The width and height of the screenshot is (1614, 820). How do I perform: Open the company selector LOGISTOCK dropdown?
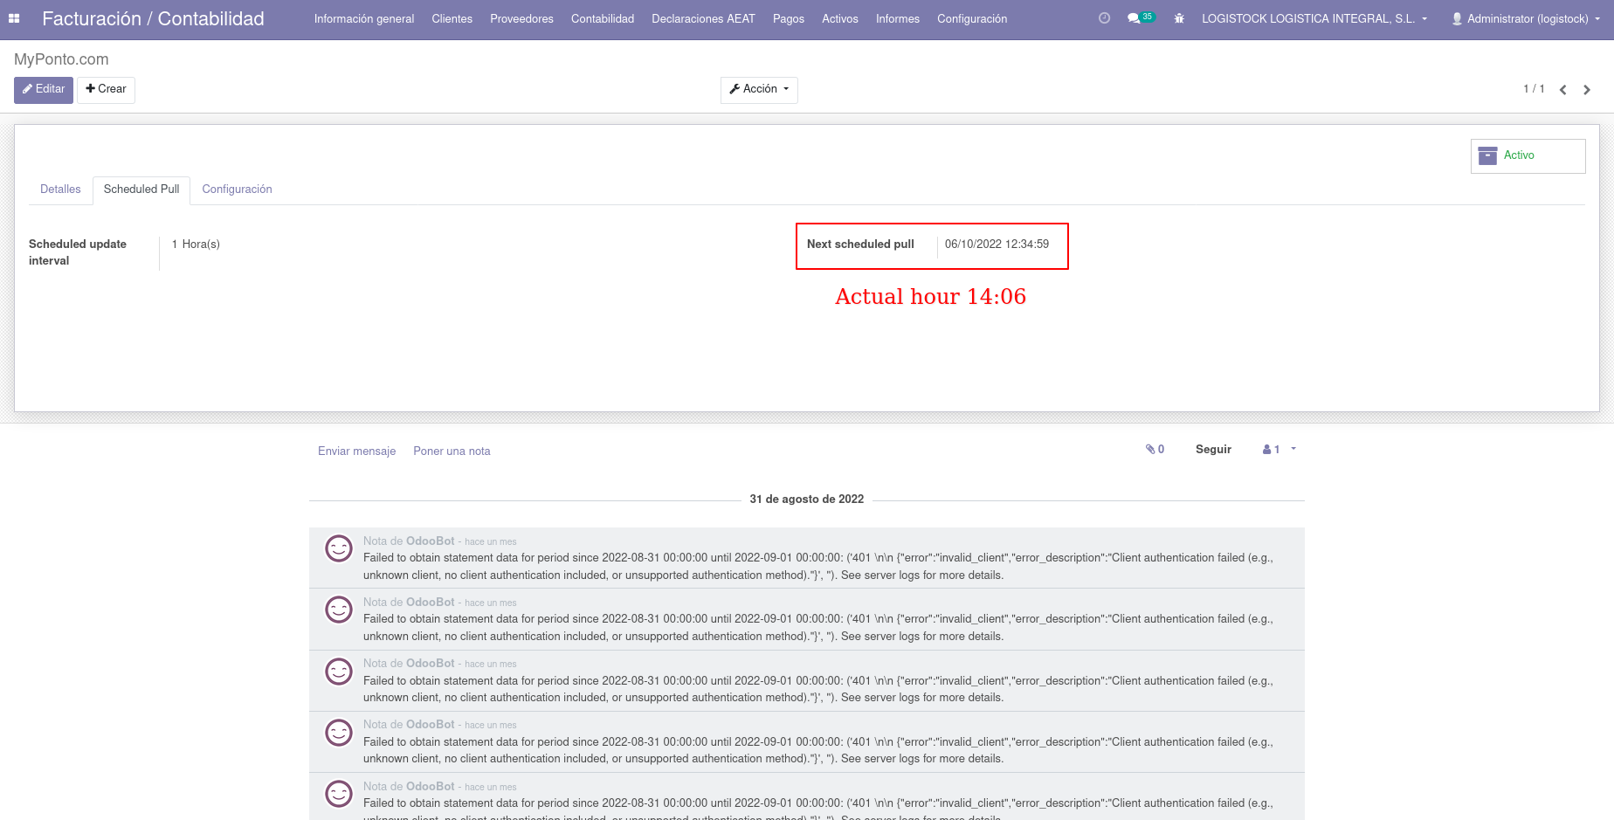pyautogui.click(x=1314, y=18)
